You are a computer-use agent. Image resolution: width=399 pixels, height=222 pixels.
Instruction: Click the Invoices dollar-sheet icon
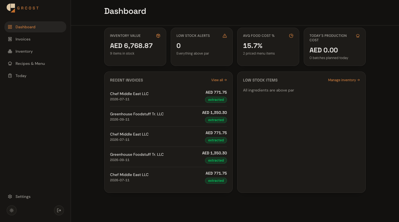point(10,39)
